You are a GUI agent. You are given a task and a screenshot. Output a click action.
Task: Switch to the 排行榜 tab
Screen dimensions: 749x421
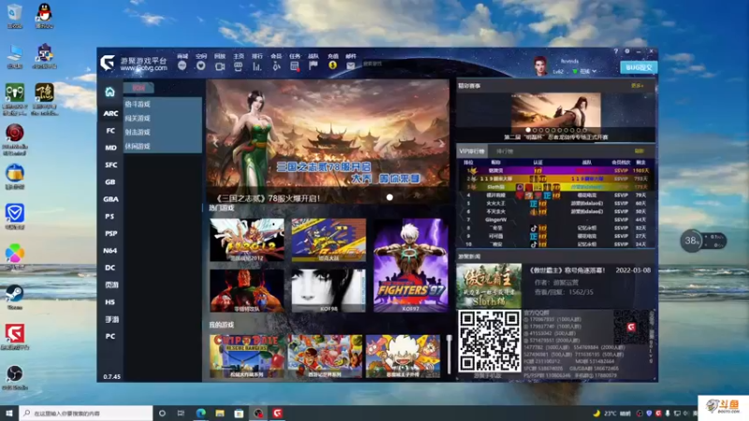click(x=505, y=152)
